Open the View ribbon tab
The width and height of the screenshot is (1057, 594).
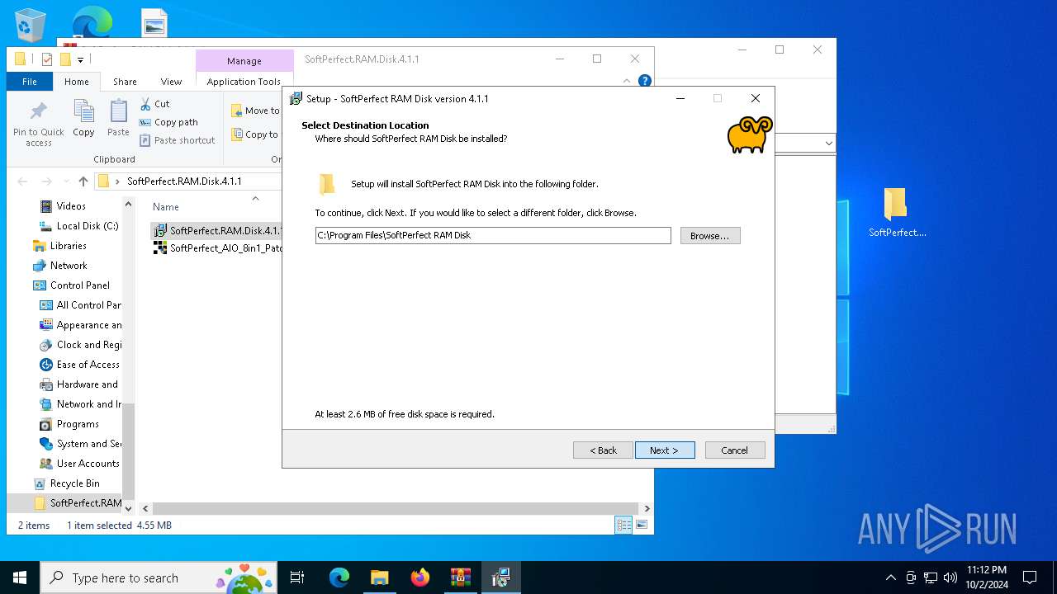(x=171, y=82)
